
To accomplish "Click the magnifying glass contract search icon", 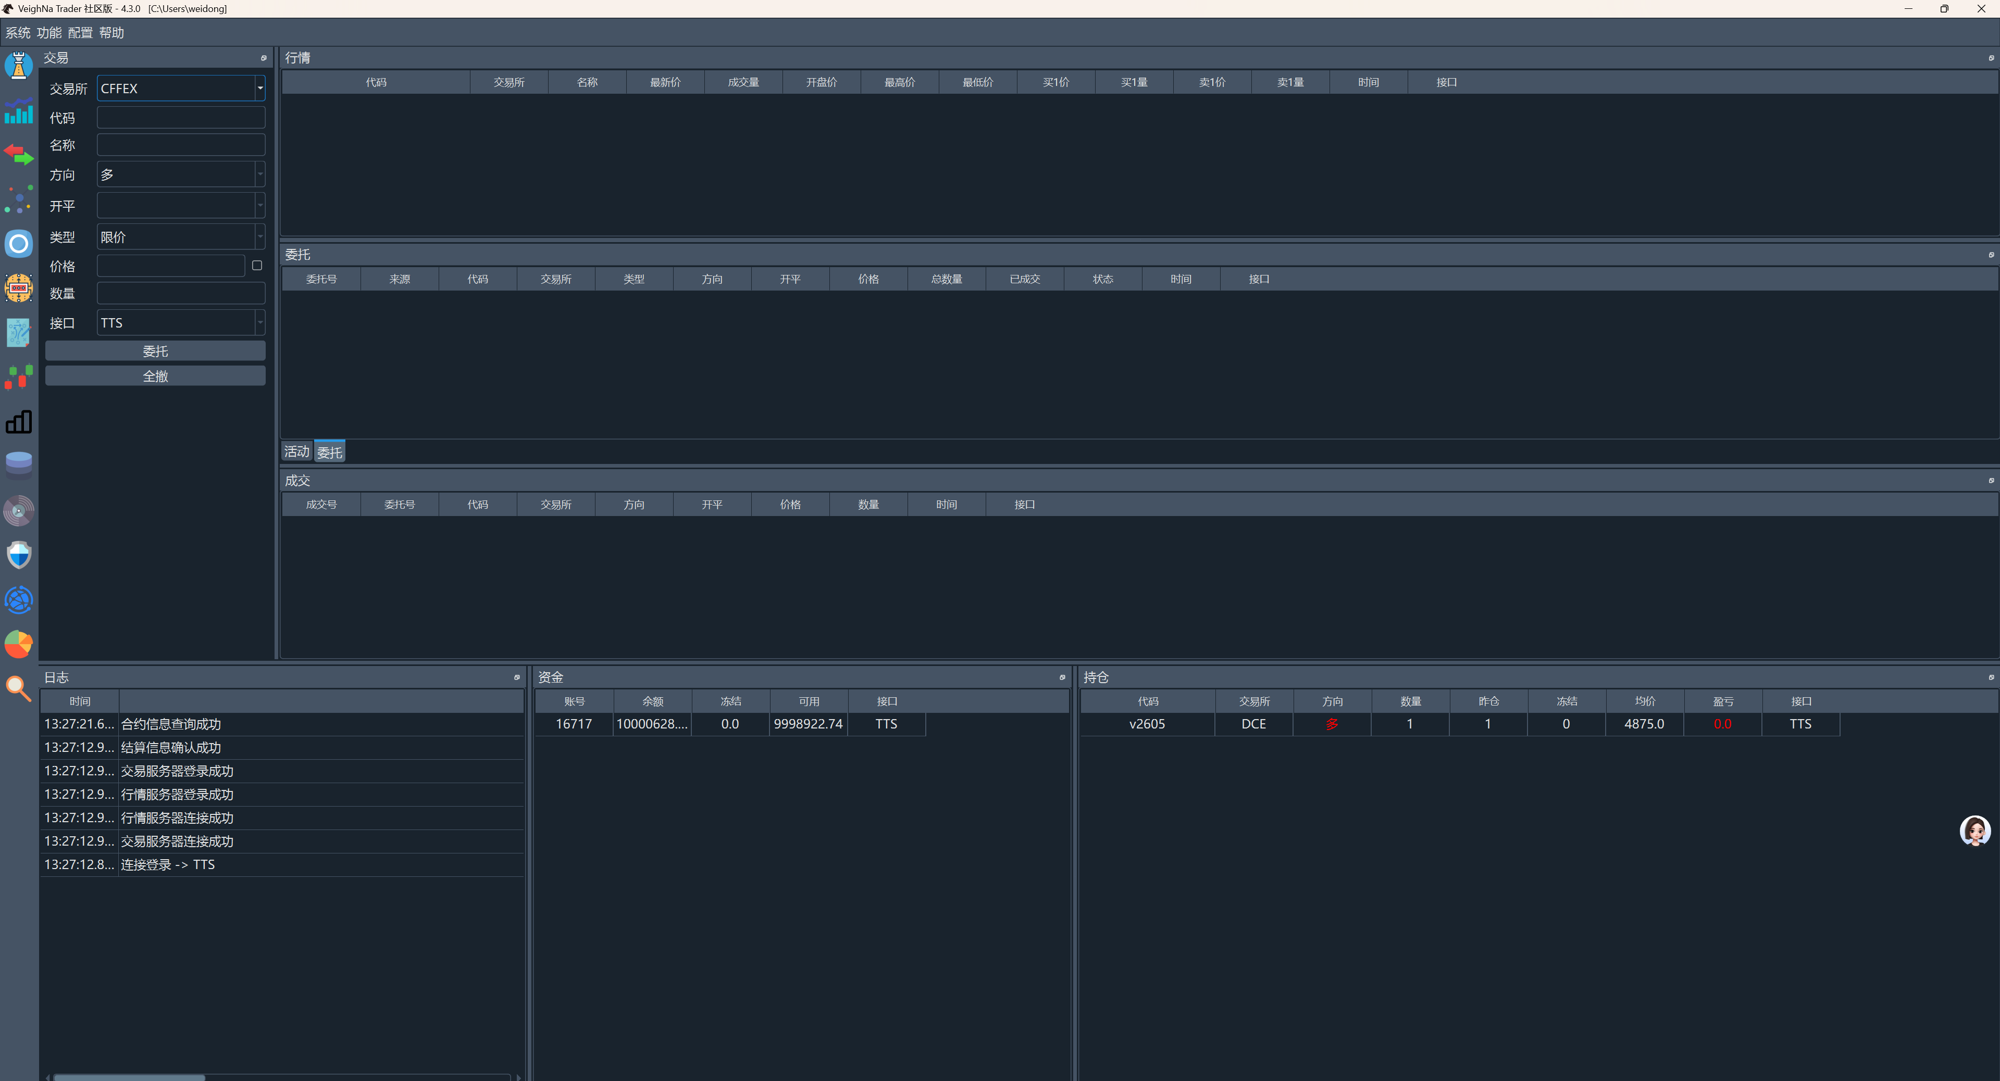I will (19, 688).
